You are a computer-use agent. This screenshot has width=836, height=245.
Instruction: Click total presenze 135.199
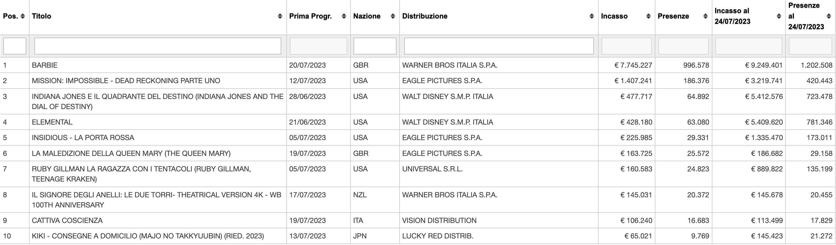[x=820, y=169]
